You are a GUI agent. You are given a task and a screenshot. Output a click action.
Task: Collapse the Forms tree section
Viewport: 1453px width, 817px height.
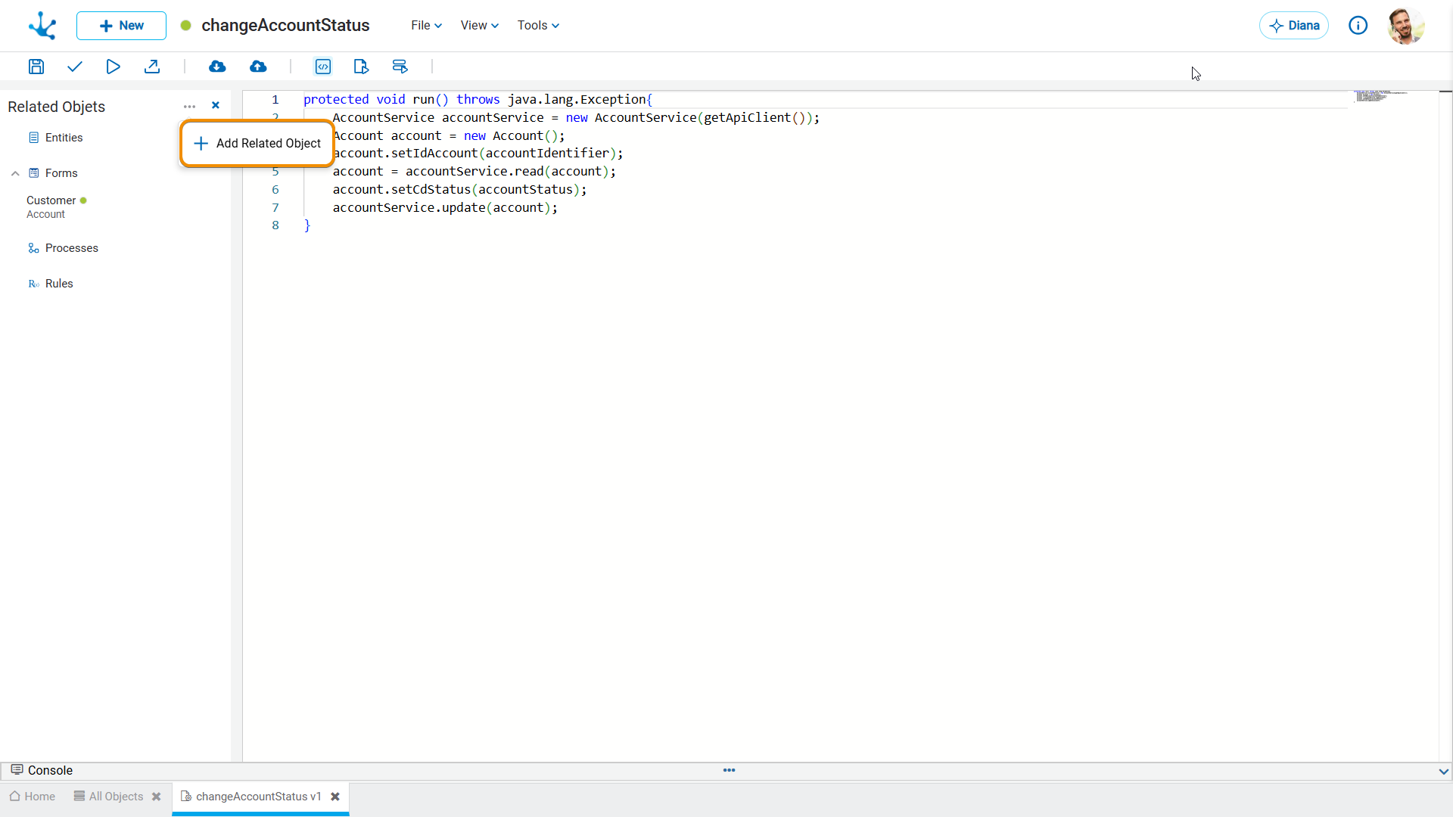click(15, 173)
